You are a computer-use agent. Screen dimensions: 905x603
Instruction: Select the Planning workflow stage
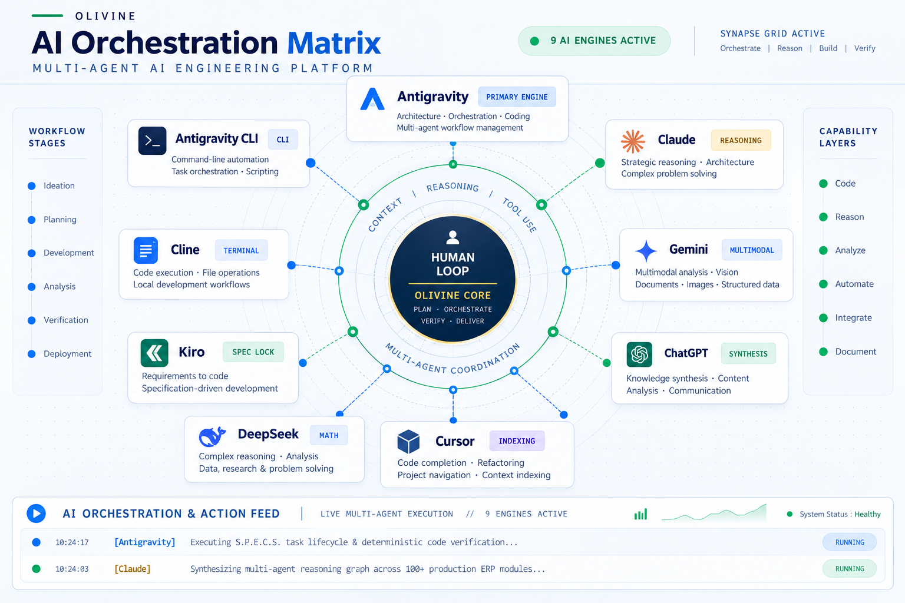52,220
